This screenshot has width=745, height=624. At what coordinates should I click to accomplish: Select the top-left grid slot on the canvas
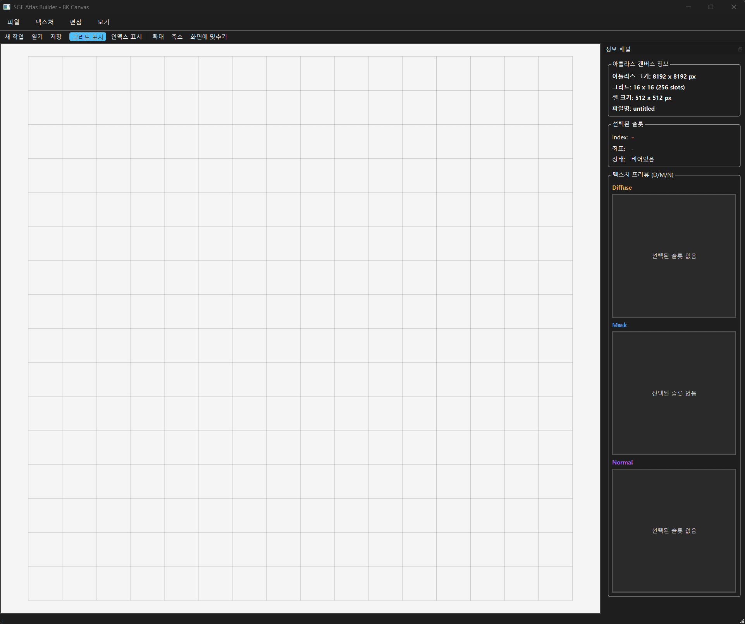pyautogui.click(x=45, y=74)
